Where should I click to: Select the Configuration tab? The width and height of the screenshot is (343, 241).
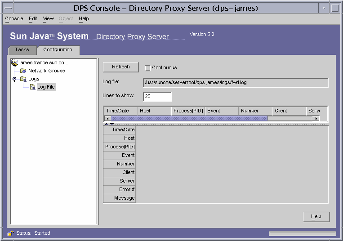[x=58, y=50]
